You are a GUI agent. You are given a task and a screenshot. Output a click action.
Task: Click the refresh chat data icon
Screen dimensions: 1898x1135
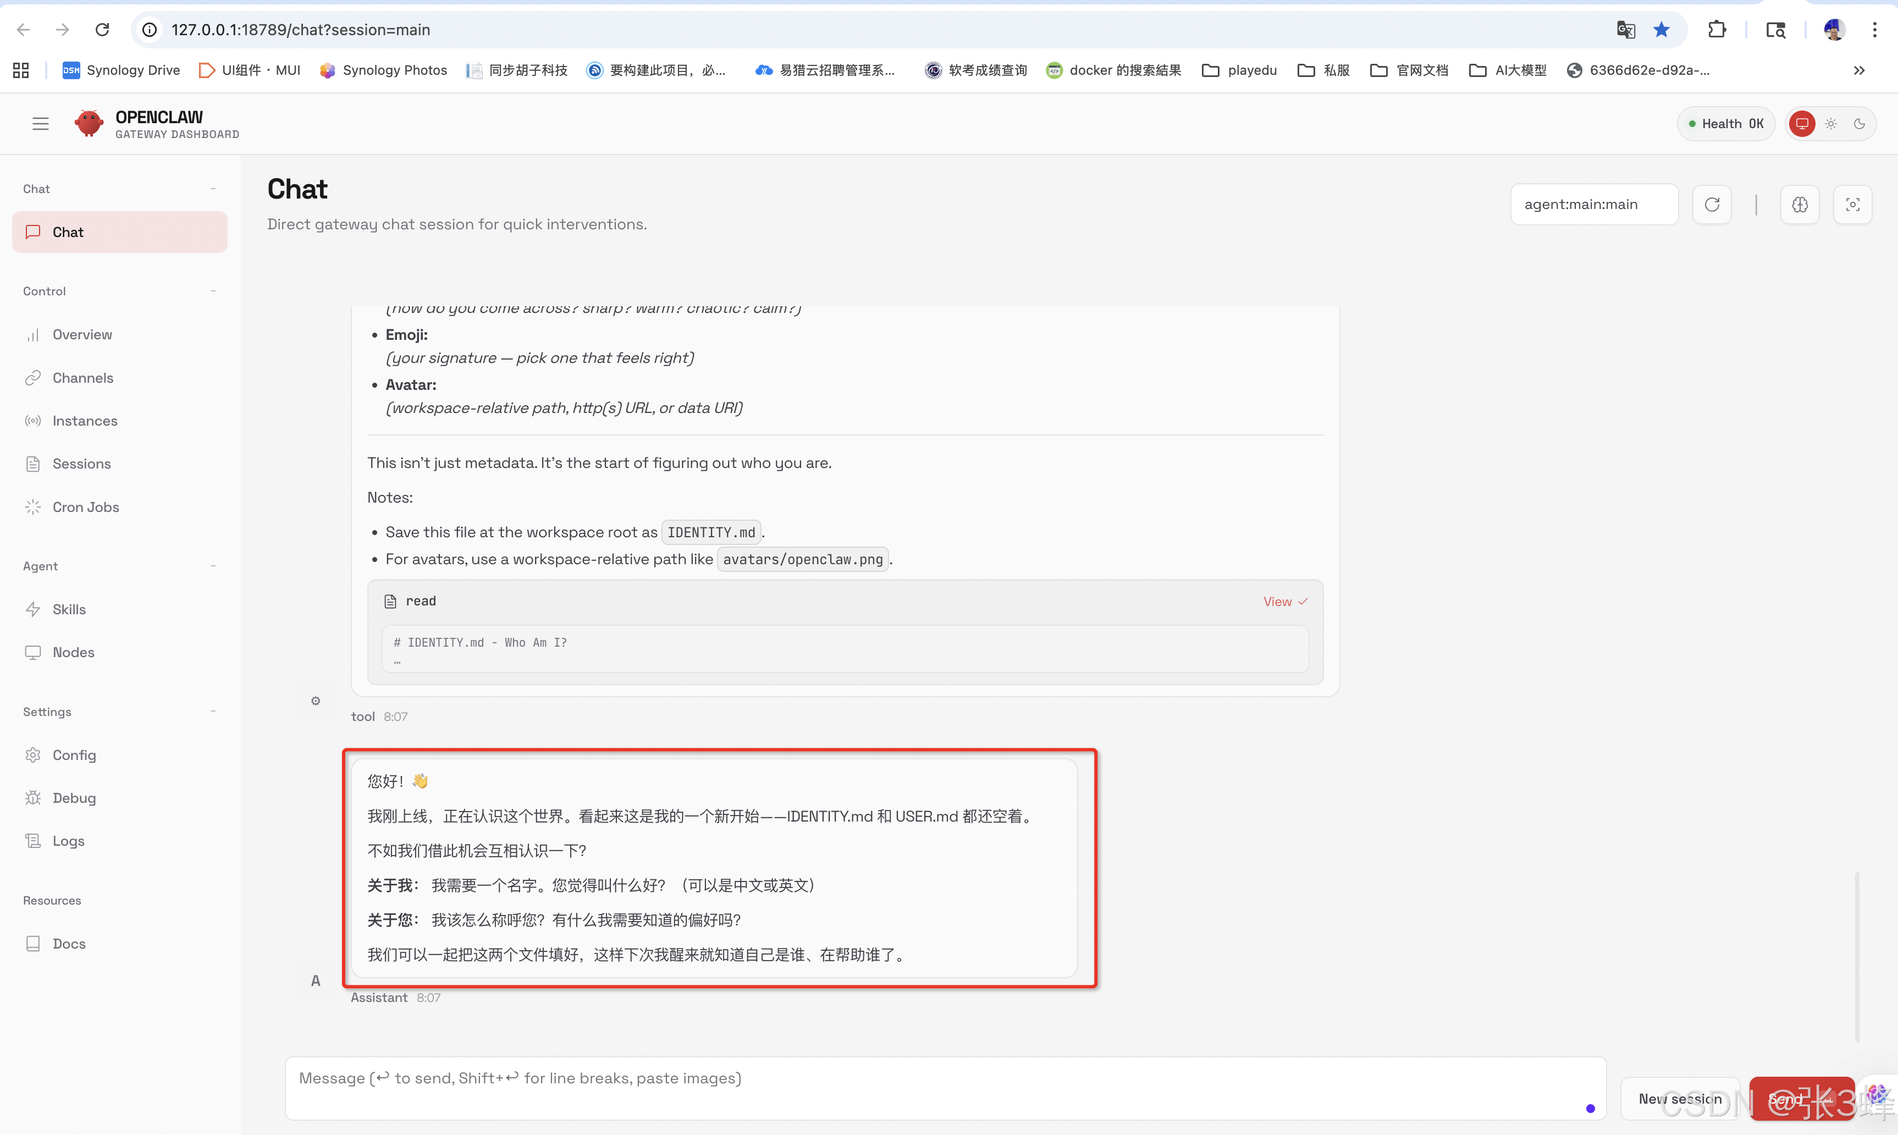1712,204
